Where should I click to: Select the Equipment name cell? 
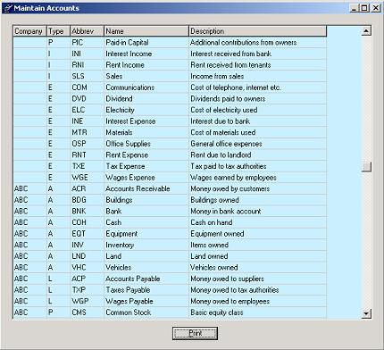146,234
